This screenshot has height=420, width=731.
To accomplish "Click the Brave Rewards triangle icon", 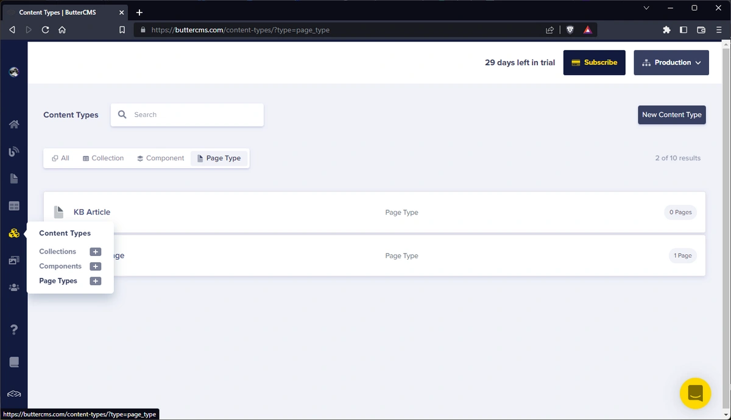I will (587, 29).
